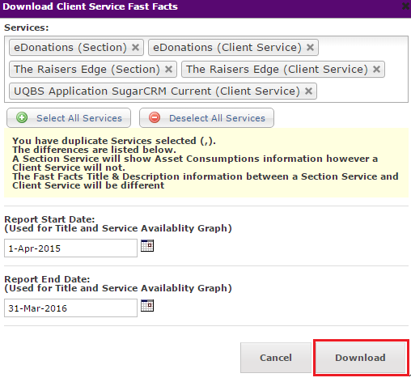The image size is (411, 382).
Task: Cancel the Fast Facts download dialog
Action: pos(276,358)
